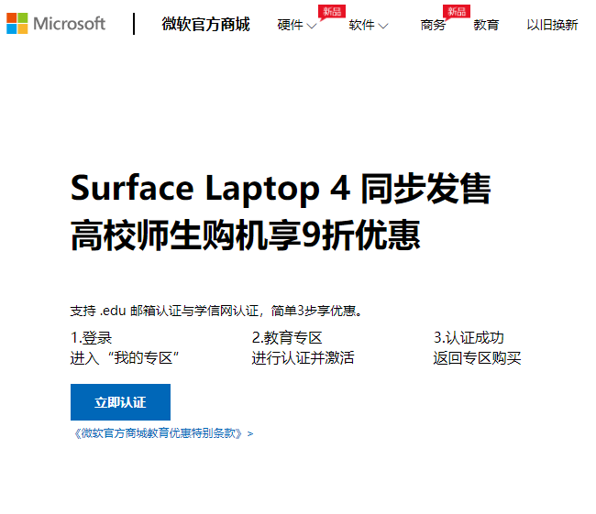Go to 以旧换新 trade-in page
Image resolution: width=596 pixels, height=514 pixels.
[552, 25]
